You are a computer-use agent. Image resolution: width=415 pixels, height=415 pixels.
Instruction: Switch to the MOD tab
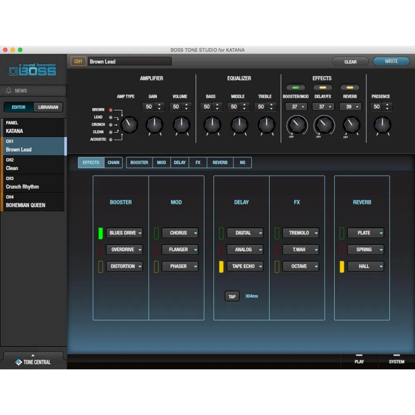pyautogui.click(x=161, y=162)
